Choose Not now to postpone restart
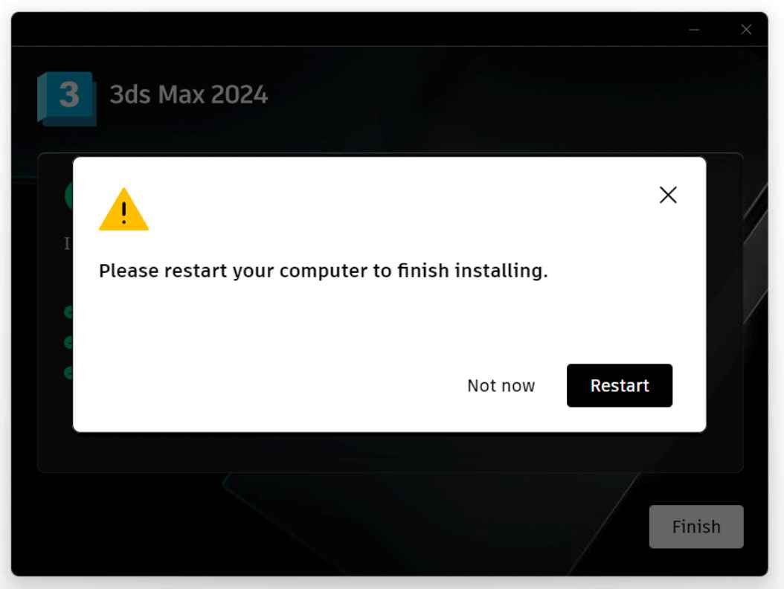This screenshot has height=589, width=784. point(501,385)
